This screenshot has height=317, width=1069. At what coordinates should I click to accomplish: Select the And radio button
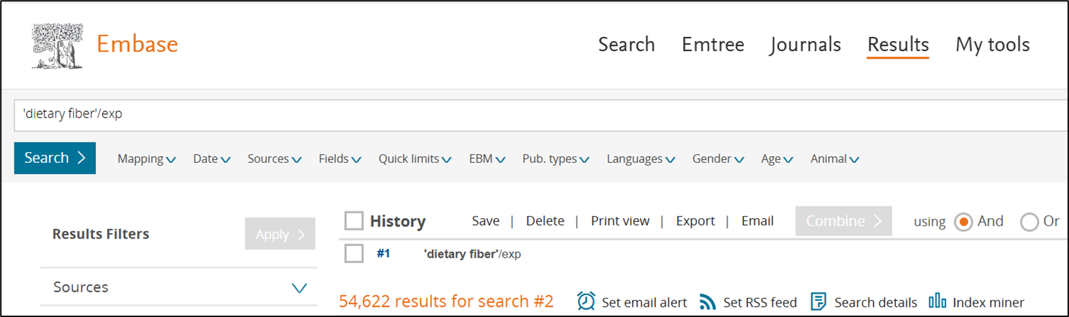click(x=963, y=222)
